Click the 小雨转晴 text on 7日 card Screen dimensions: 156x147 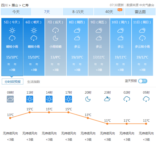pyautogui.click(x=56, y=47)
